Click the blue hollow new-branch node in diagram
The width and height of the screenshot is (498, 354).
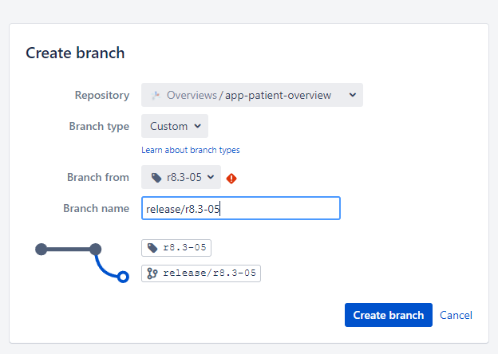(123, 277)
